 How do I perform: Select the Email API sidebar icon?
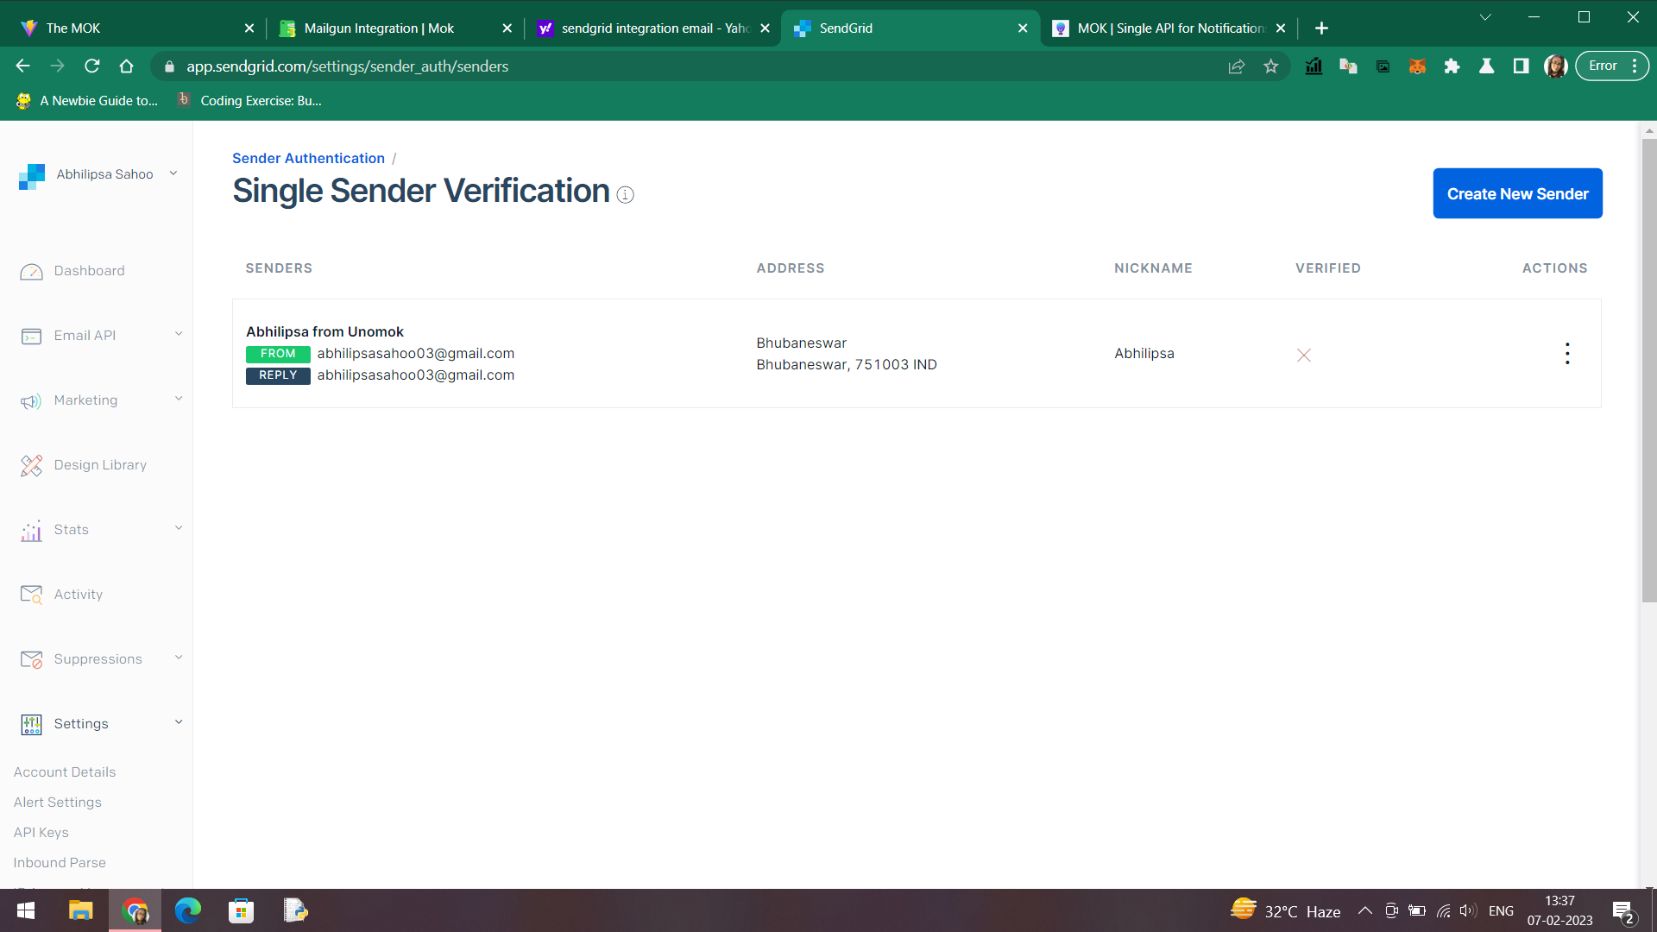(x=32, y=336)
